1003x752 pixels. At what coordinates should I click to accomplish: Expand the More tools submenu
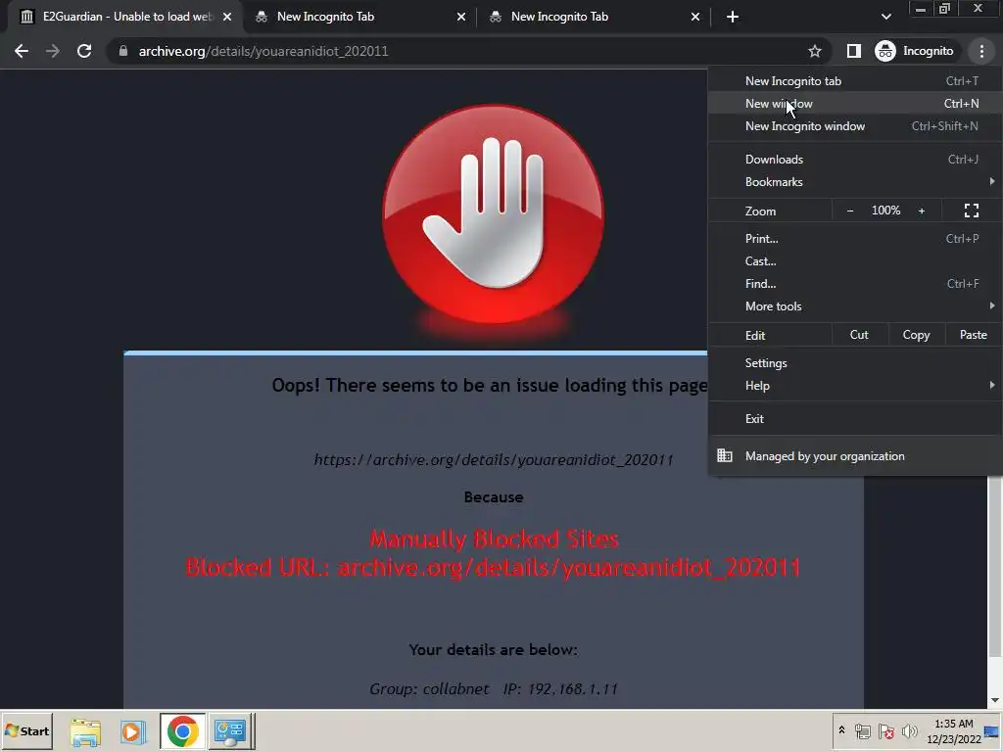pyautogui.click(x=855, y=306)
